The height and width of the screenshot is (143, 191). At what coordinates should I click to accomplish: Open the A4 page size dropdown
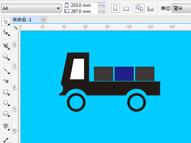(x=31, y=8)
